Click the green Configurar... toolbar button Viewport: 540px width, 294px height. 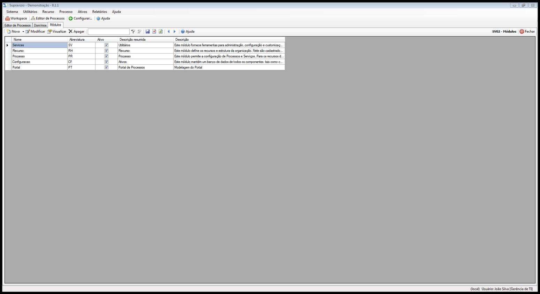[x=80, y=18]
